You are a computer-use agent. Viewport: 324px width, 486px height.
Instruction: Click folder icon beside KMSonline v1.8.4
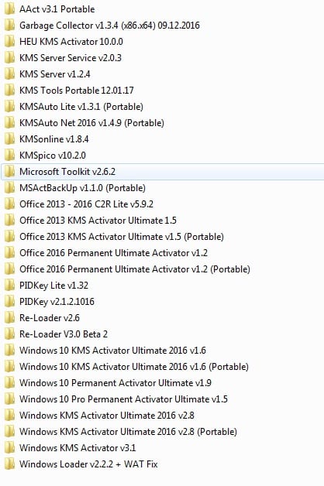9,139
